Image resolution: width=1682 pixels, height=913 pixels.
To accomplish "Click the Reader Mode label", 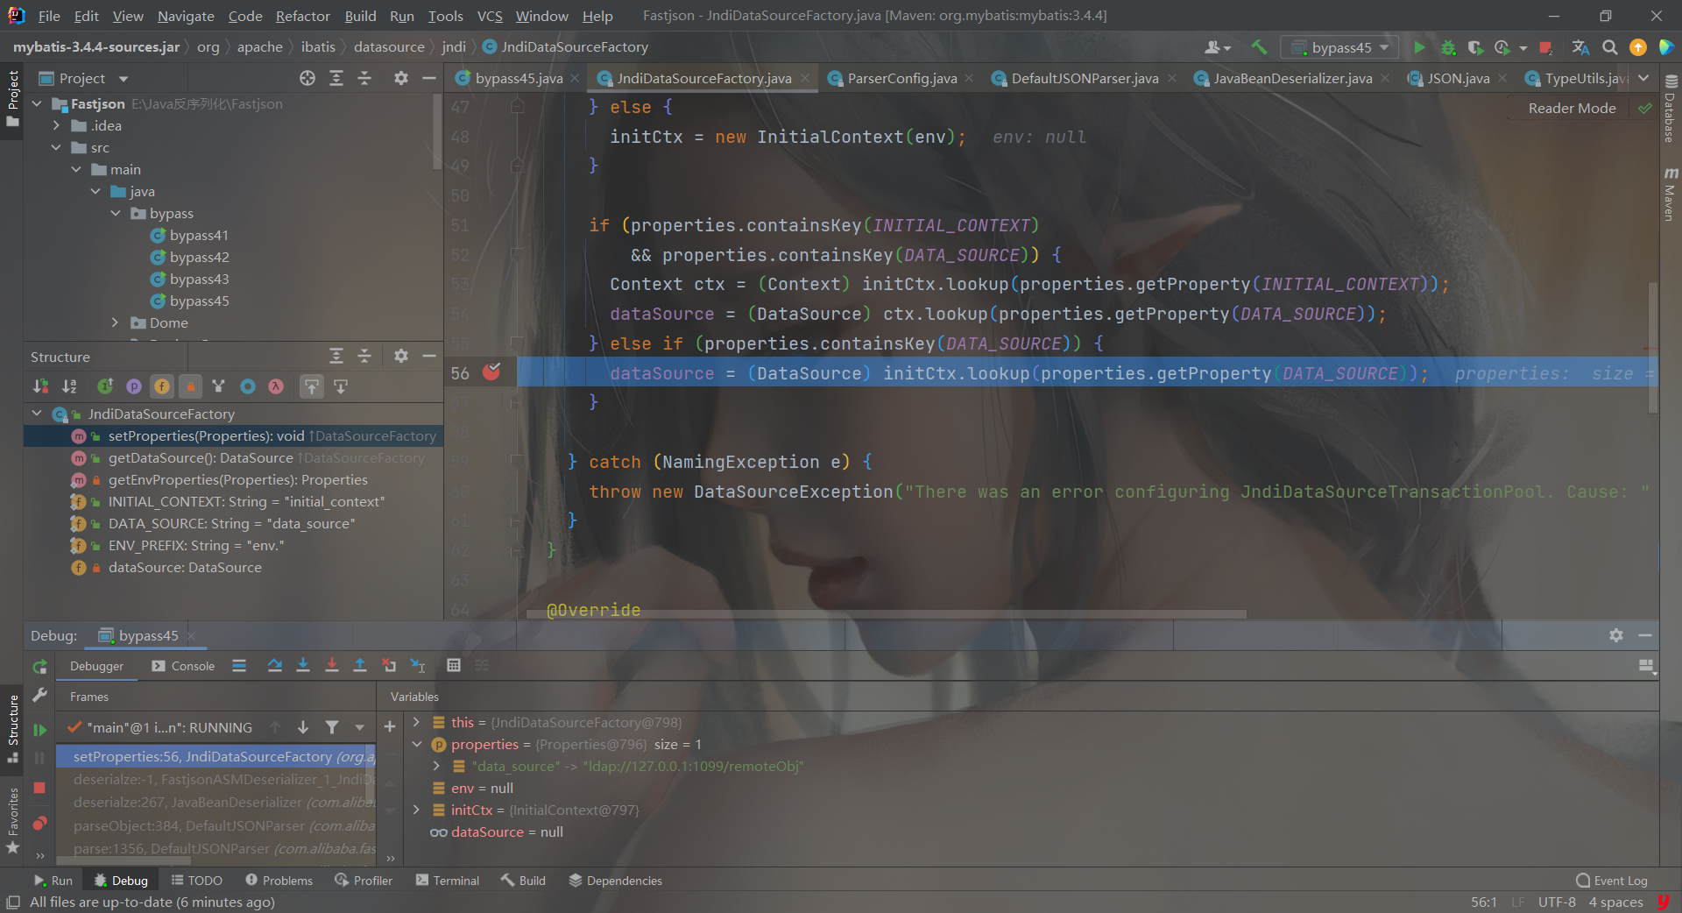I will [1572, 109].
